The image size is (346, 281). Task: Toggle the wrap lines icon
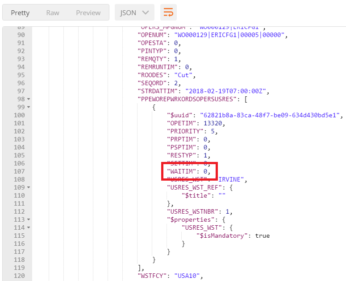tap(169, 12)
